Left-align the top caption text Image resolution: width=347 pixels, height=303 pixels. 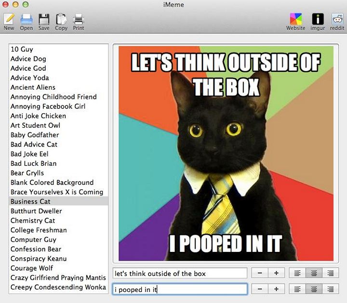point(297,273)
